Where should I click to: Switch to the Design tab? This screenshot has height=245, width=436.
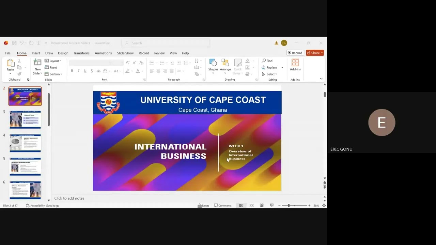point(63,53)
